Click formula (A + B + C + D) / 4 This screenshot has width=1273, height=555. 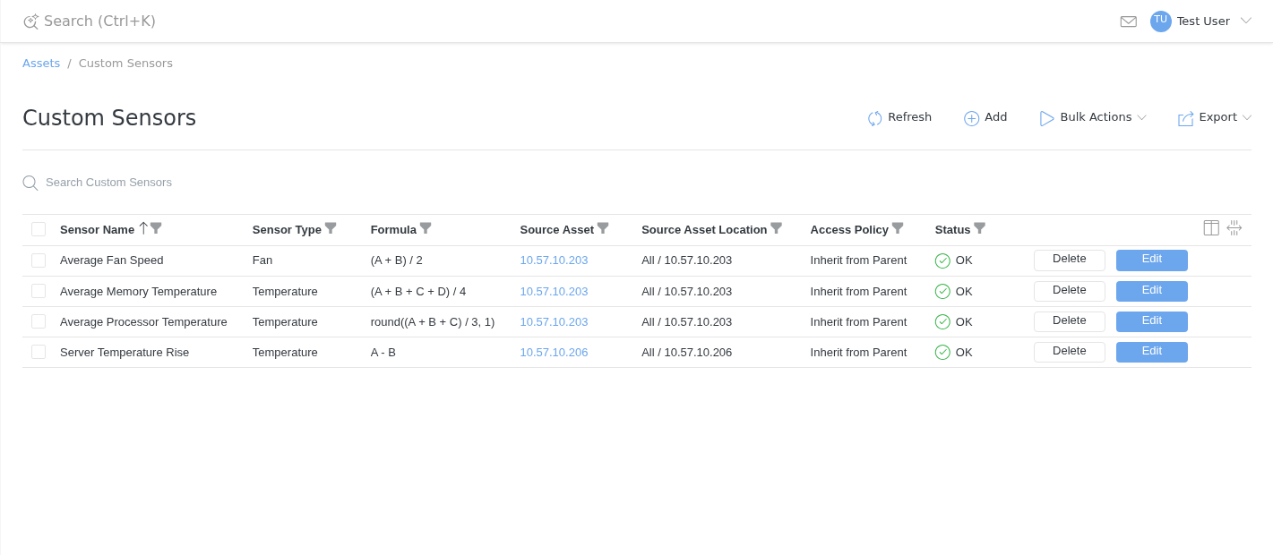point(418,292)
